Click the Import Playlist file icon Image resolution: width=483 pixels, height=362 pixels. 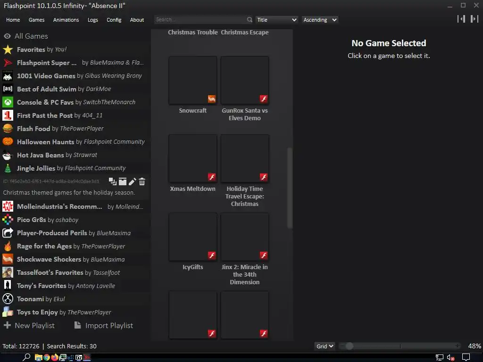click(x=78, y=325)
